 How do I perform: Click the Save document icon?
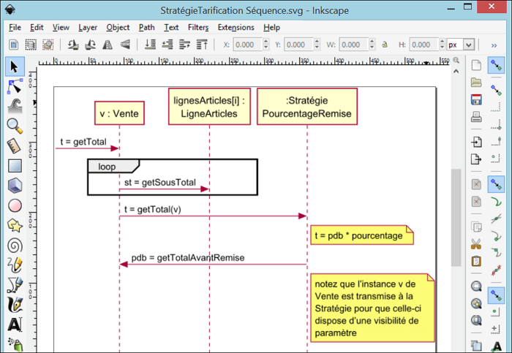tap(476, 99)
